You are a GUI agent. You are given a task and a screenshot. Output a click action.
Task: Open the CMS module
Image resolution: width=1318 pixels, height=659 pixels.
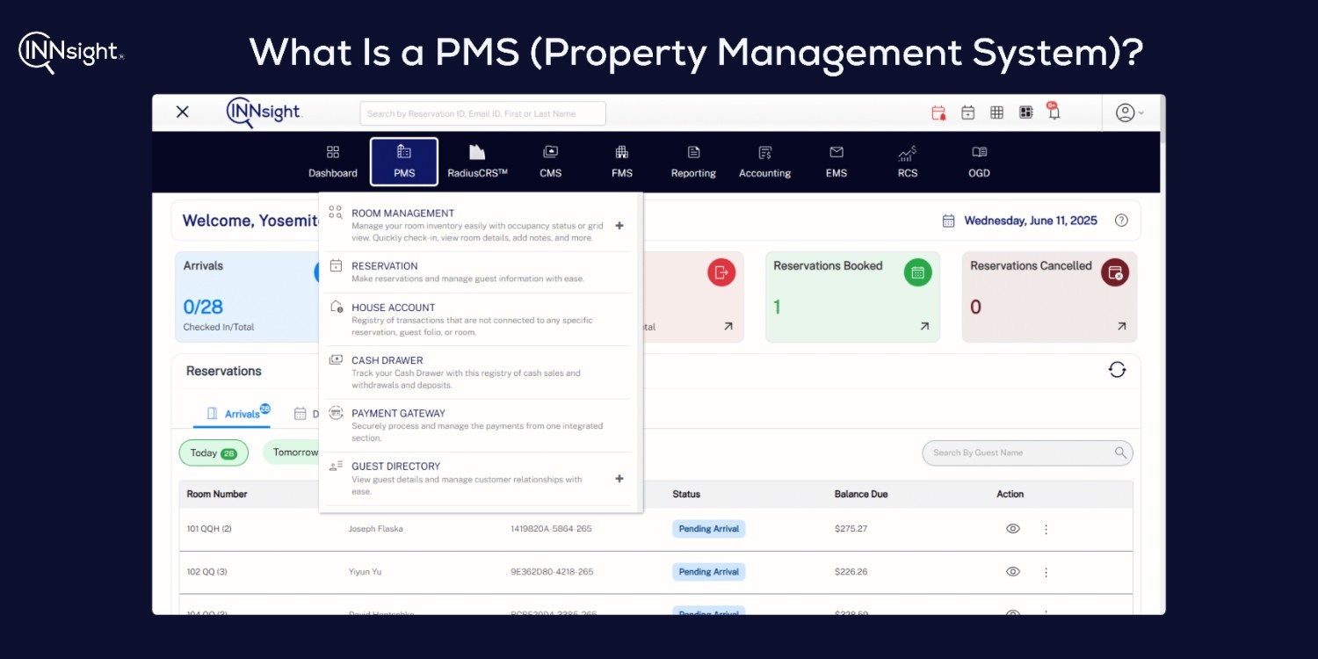click(x=551, y=162)
